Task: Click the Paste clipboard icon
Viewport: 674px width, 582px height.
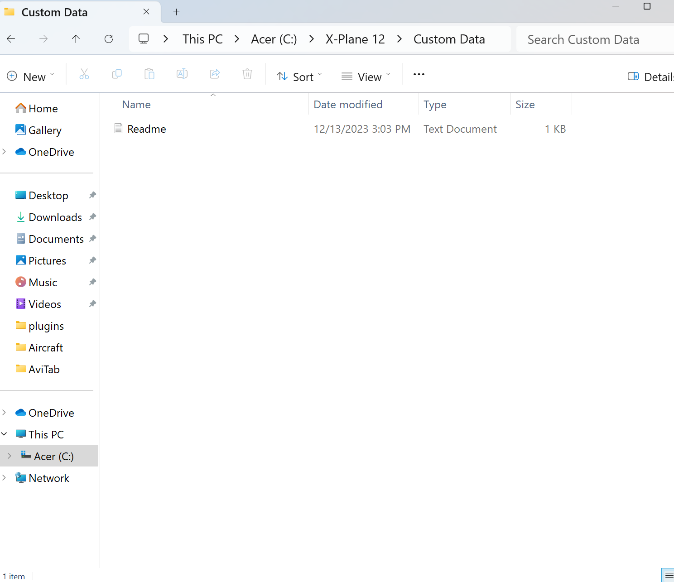Action: [149, 74]
